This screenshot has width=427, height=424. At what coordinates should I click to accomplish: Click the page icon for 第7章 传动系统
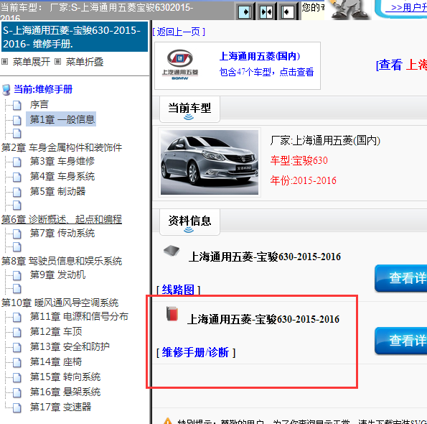point(17,234)
